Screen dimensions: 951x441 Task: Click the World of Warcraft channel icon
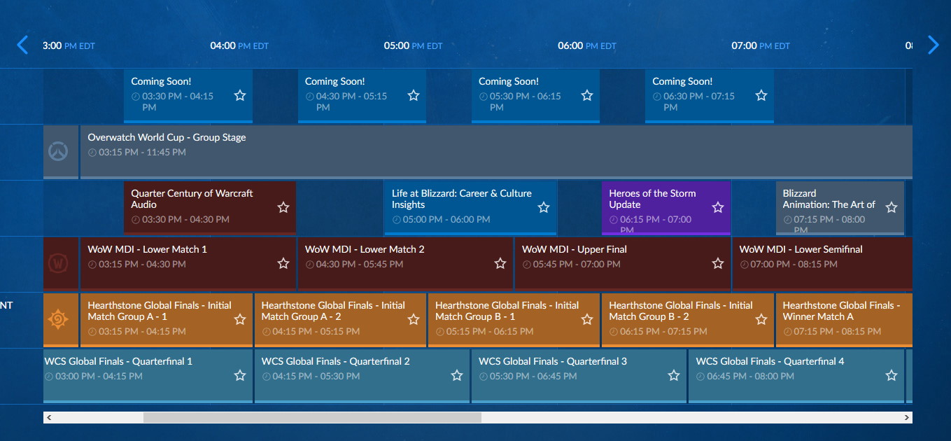(x=58, y=263)
